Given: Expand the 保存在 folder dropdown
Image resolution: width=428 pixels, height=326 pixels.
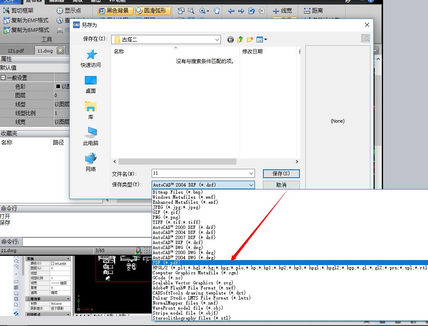Looking at the screenshot, I should 217,39.
